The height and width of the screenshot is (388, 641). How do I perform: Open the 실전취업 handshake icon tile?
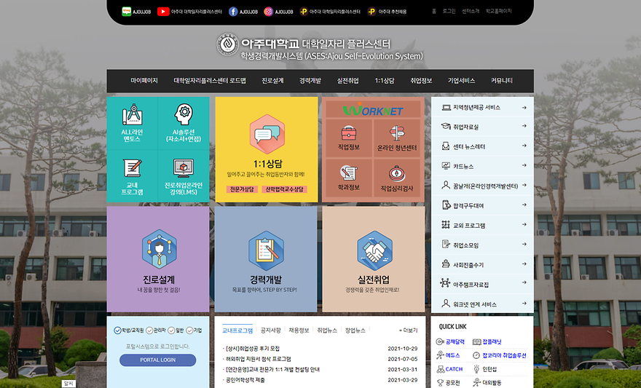374,250
